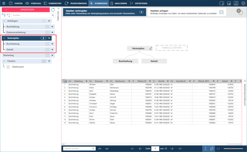The height and width of the screenshot is (152, 247).
Task: Go to the Starten section
Action: pyautogui.click(x=16, y=3)
